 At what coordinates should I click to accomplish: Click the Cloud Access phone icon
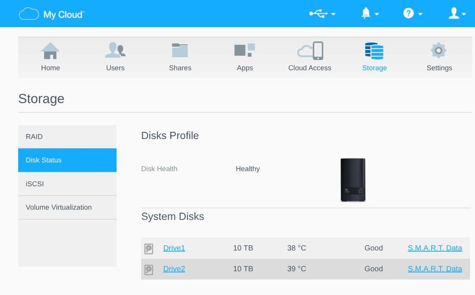pos(310,51)
